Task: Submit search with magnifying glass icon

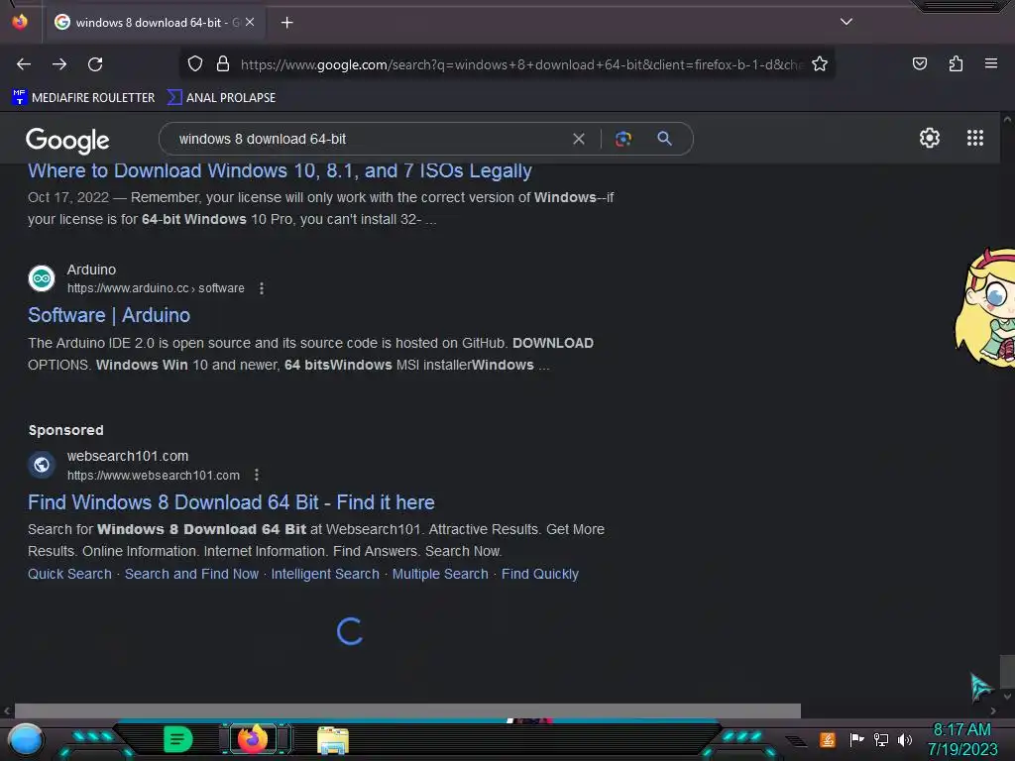Action: coord(664,139)
